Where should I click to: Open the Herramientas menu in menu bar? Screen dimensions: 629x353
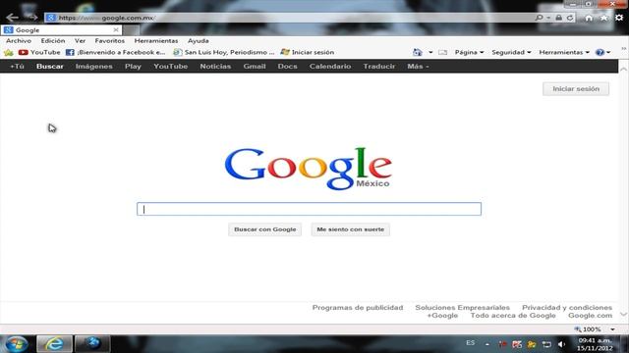coord(156,41)
